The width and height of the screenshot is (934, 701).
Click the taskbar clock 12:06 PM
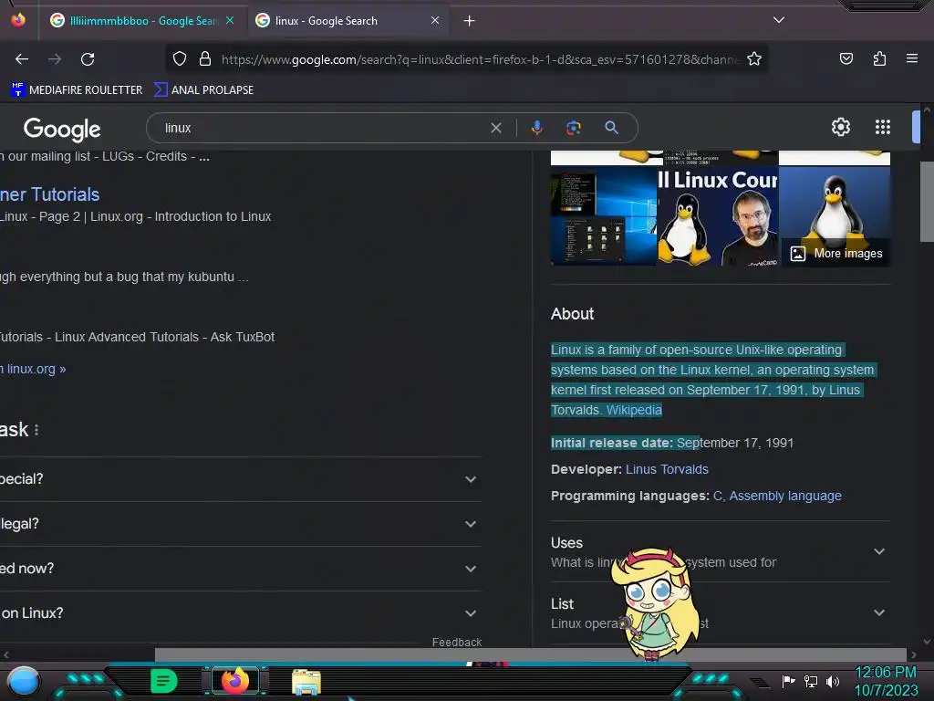tap(886, 673)
